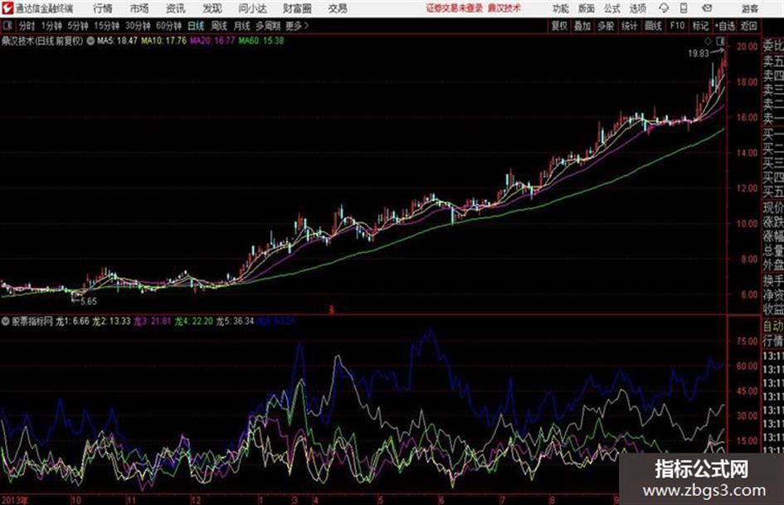Open the 版面 menu
The width and height of the screenshot is (784, 505).
586,8
